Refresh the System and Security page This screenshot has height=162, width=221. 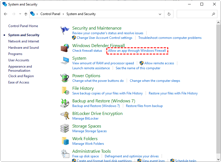[169, 14]
